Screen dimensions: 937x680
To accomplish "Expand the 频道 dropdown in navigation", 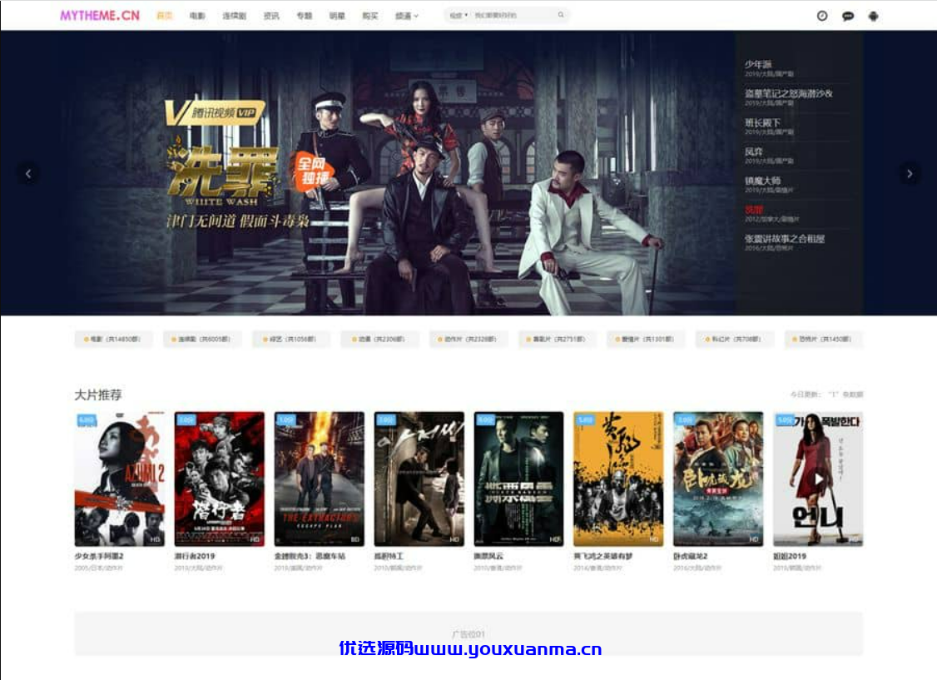I will click(x=406, y=16).
